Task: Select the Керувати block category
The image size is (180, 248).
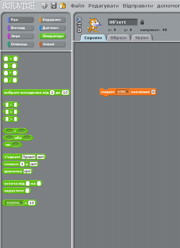Action: pyautogui.click(x=52, y=20)
